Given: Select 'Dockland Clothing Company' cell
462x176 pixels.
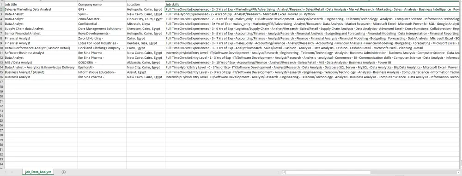Looking at the screenshot, I should pos(102,48).
